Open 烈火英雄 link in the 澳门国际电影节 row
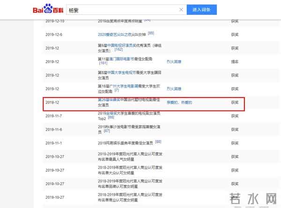The width and height of the screenshot is (281, 208). pos(174,62)
